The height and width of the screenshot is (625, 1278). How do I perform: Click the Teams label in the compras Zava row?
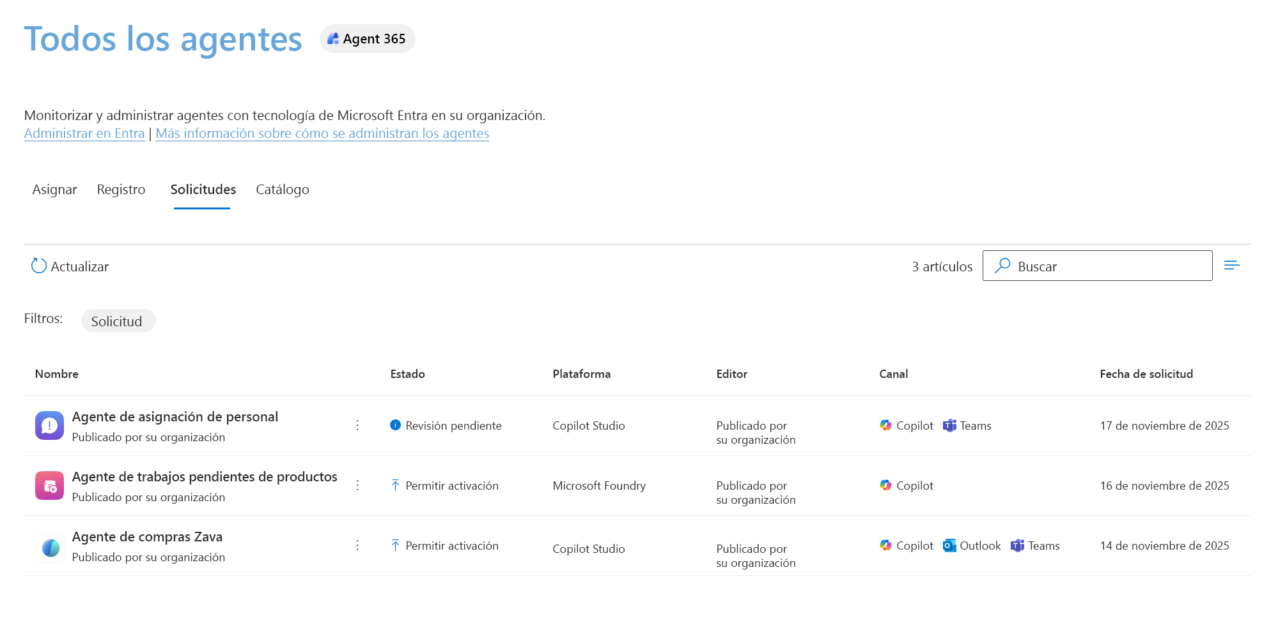tap(1044, 546)
